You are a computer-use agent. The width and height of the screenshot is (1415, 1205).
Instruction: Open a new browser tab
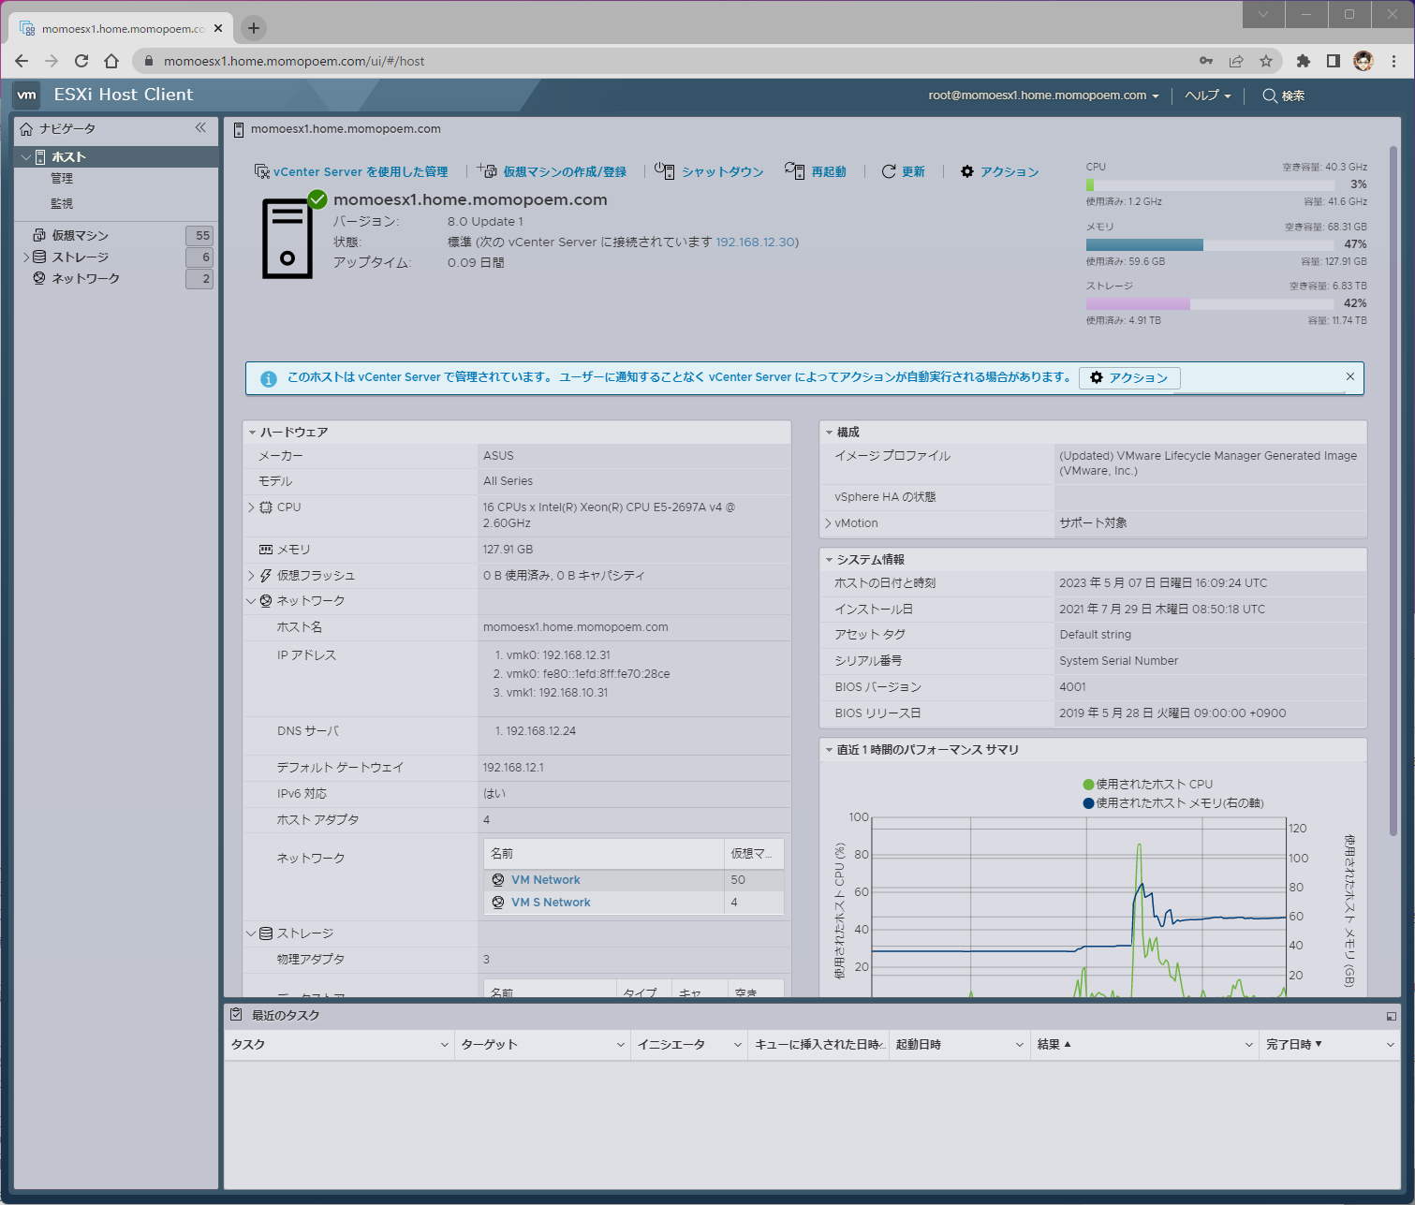tap(254, 28)
